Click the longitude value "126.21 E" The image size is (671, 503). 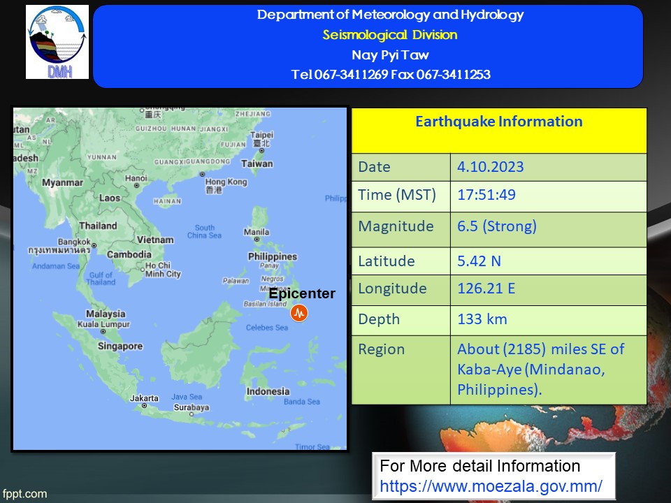pyautogui.click(x=486, y=289)
